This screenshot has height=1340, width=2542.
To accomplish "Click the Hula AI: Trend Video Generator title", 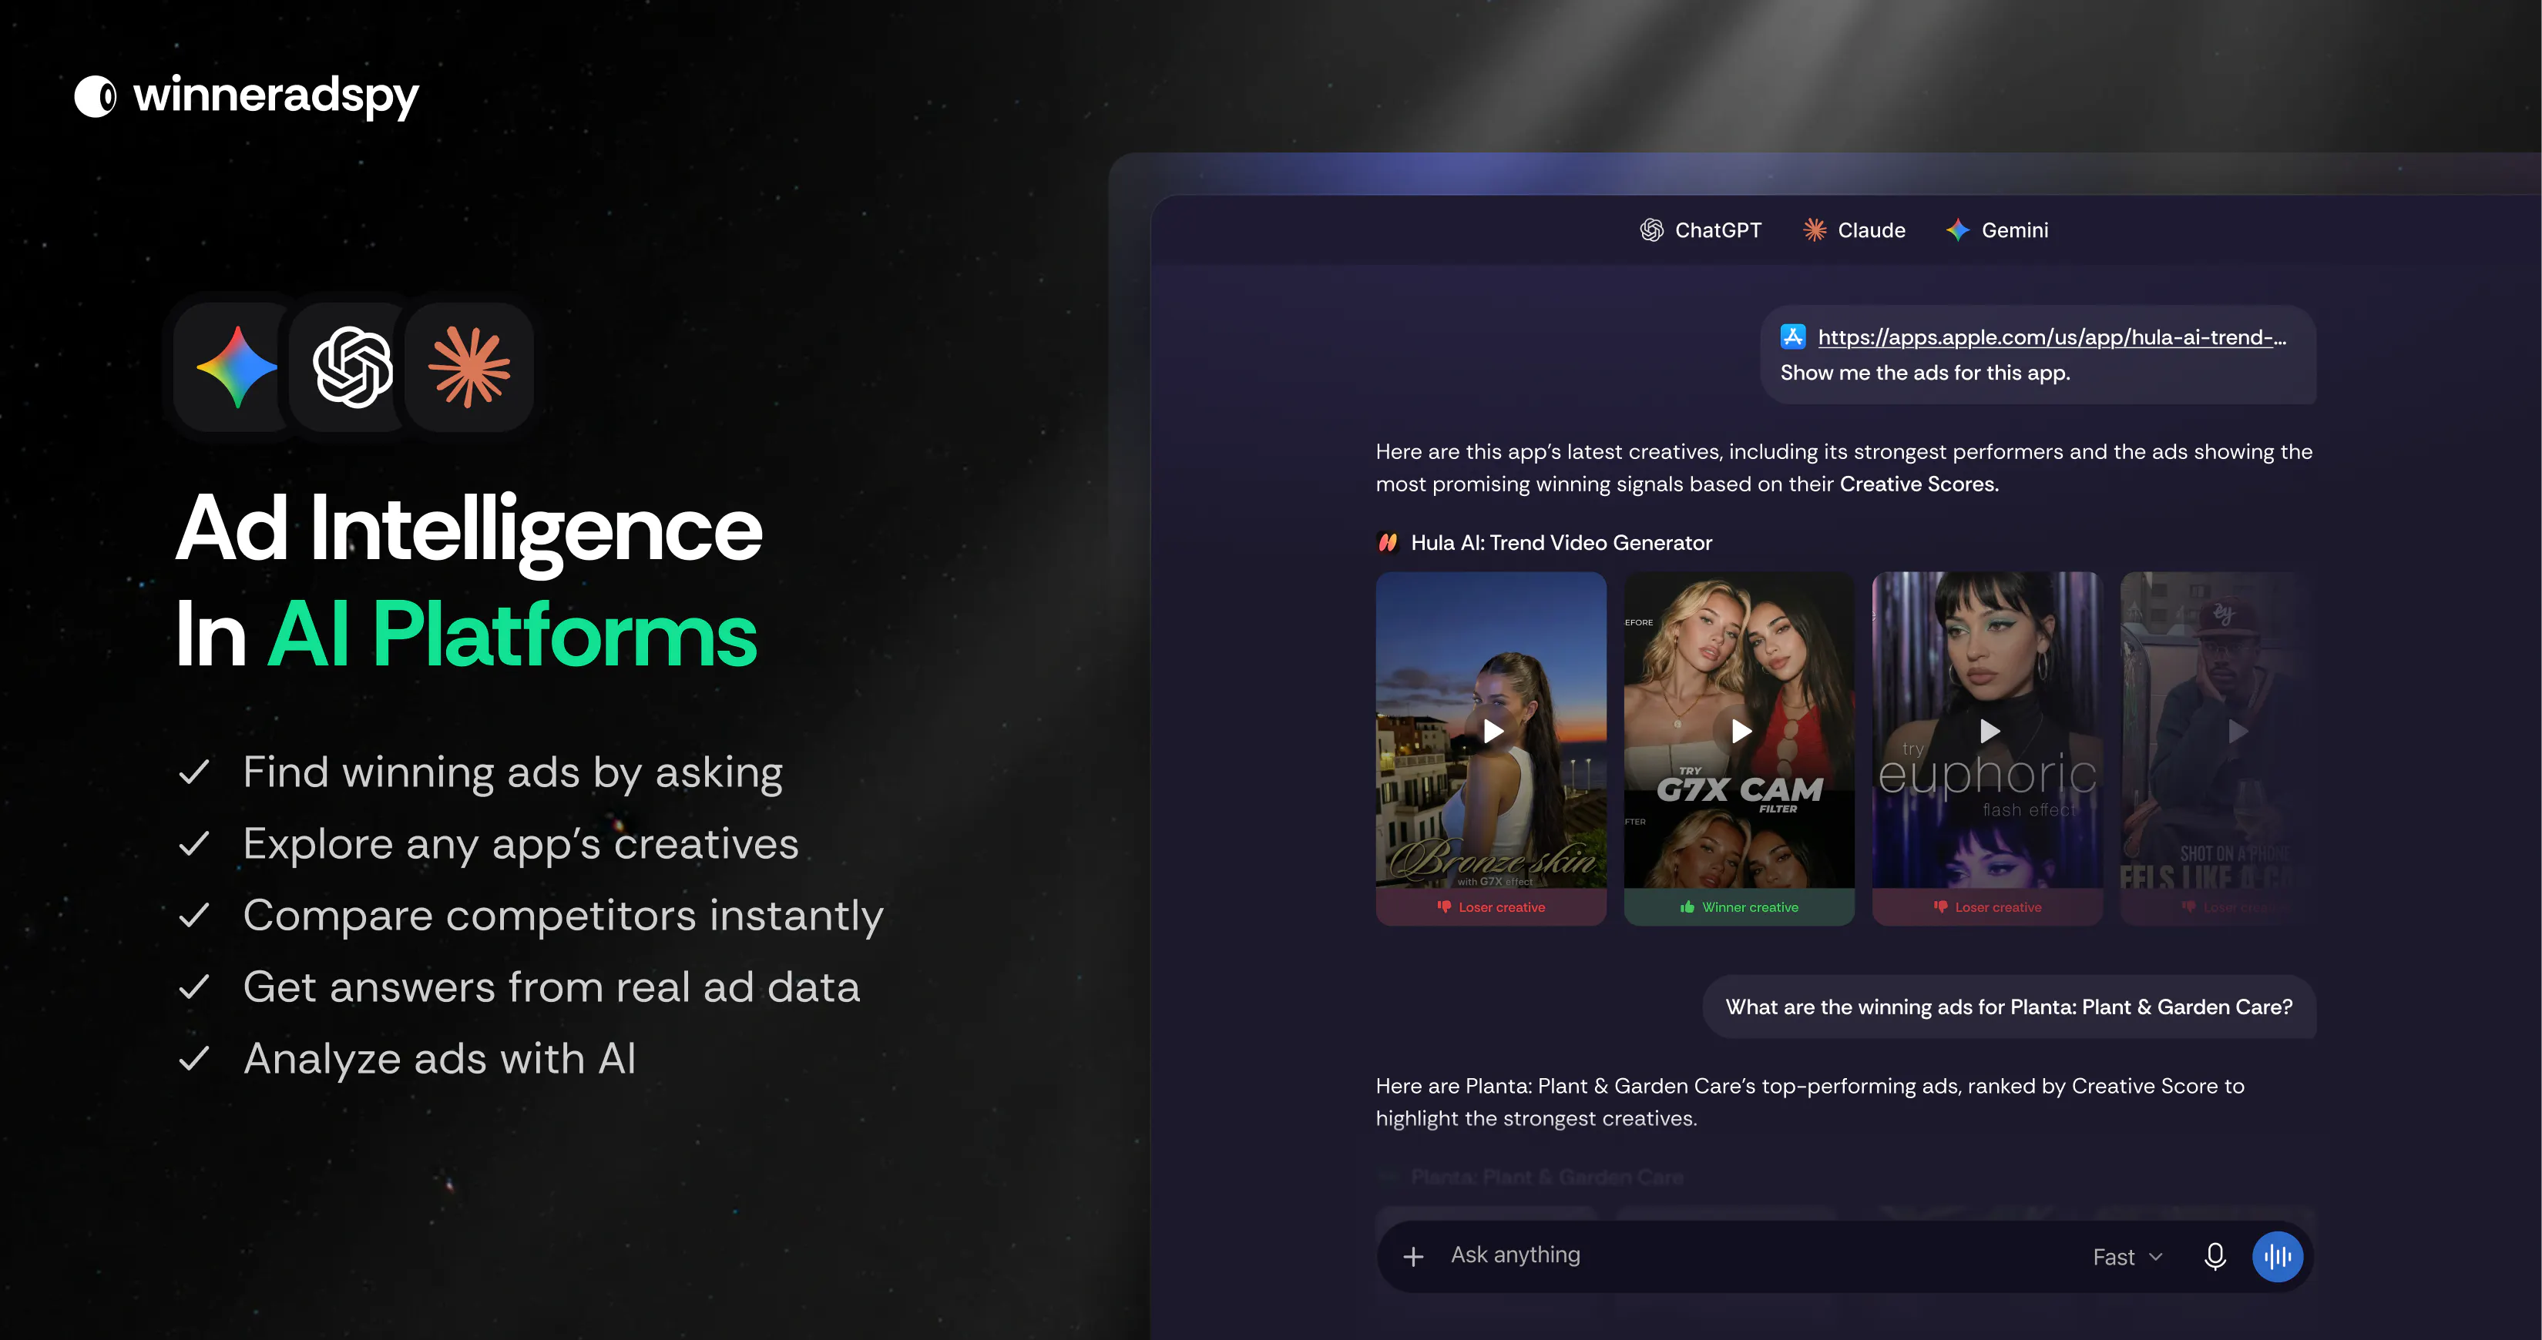I will (x=1561, y=542).
